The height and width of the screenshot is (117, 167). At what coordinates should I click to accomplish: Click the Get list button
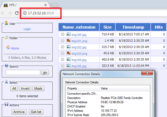tap(36, 112)
